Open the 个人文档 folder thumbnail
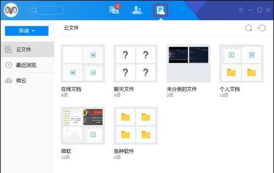 tap(241, 64)
